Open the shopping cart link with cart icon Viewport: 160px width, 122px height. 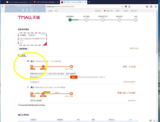pyautogui.click(x=108, y=11)
